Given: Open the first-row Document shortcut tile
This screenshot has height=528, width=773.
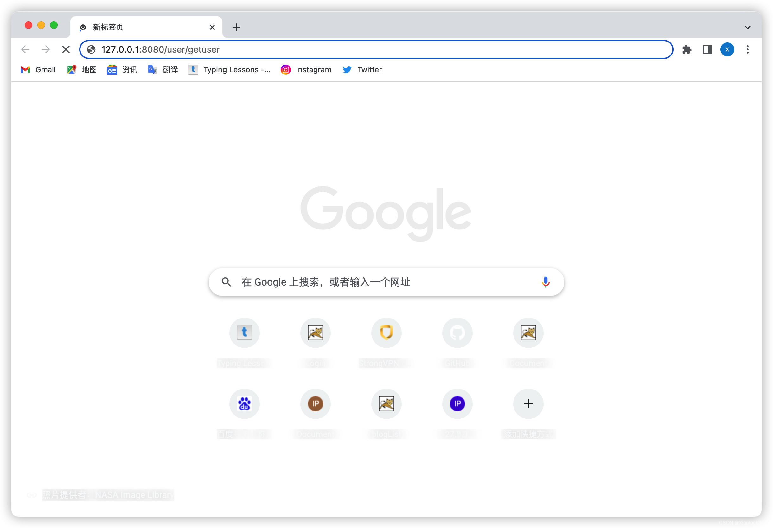Looking at the screenshot, I should (528, 343).
